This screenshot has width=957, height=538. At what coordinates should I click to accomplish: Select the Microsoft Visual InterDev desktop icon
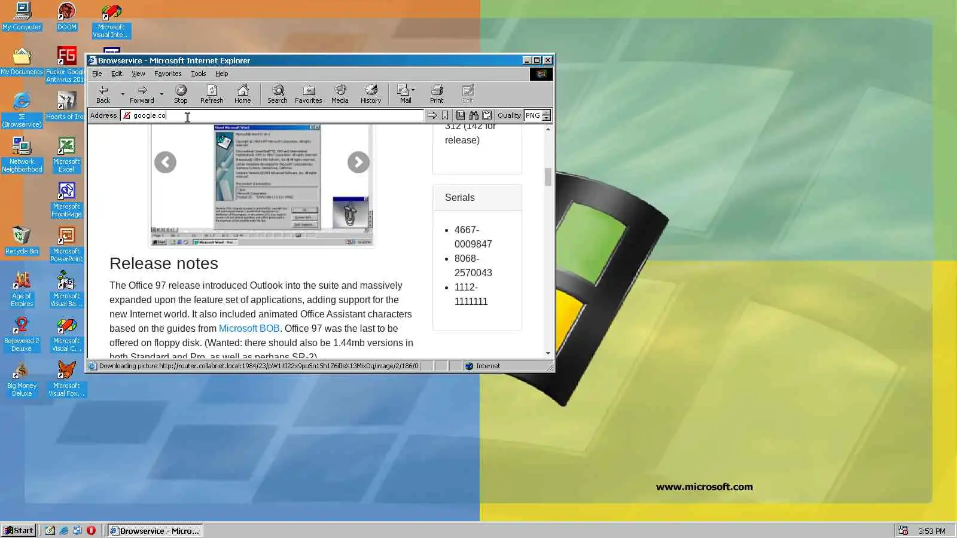(111, 21)
